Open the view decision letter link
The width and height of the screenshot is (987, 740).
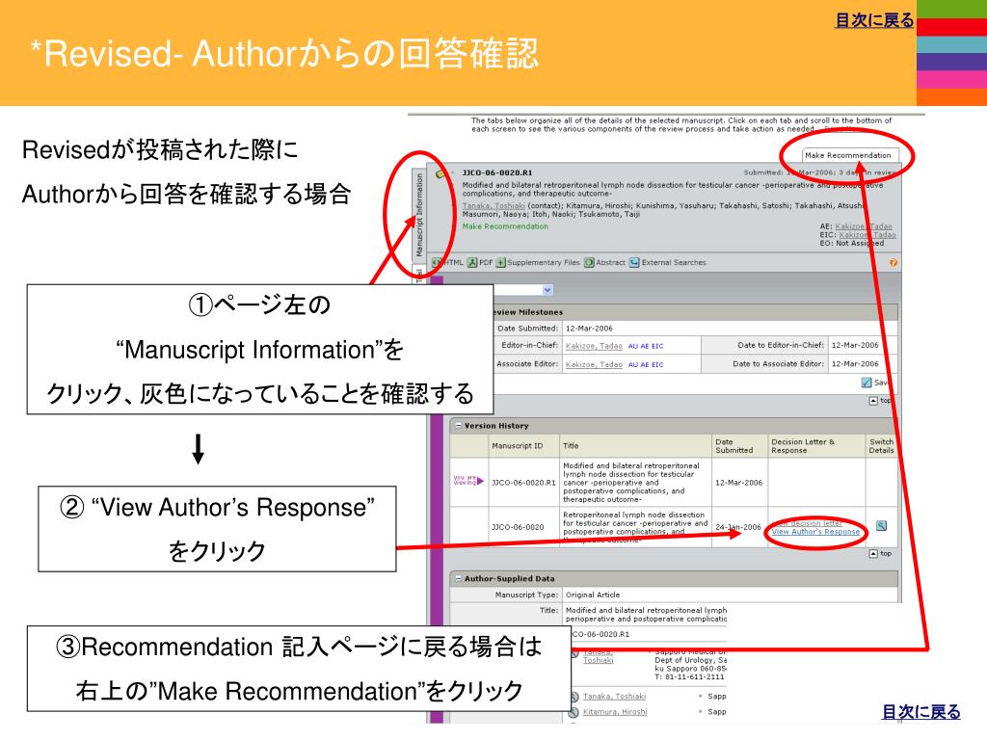[807, 523]
